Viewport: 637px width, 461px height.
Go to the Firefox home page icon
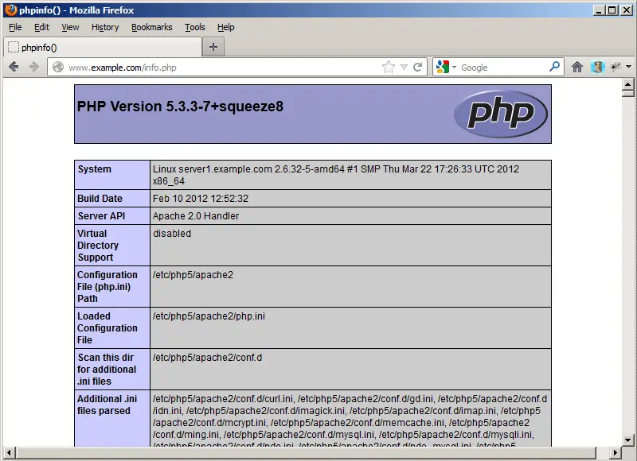[577, 67]
